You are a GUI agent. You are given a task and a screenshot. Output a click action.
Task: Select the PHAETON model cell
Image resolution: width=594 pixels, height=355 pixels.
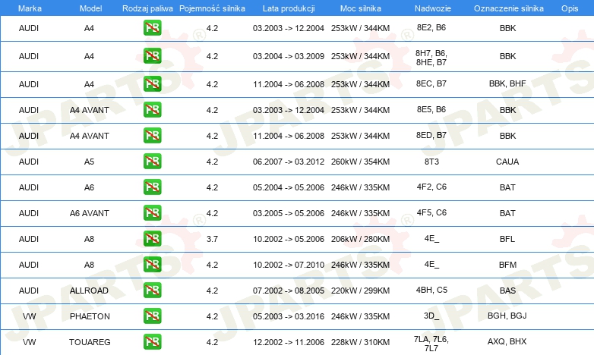[x=90, y=316]
